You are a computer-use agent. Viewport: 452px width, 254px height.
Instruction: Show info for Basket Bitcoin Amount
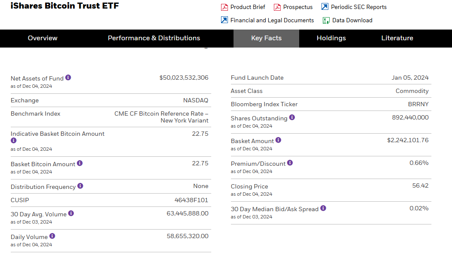point(80,163)
